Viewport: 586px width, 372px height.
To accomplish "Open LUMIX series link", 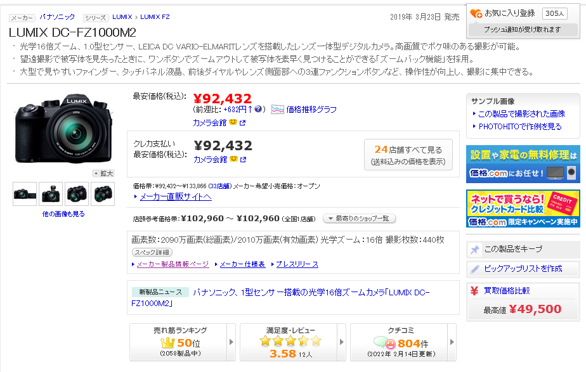I will coord(122,17).
